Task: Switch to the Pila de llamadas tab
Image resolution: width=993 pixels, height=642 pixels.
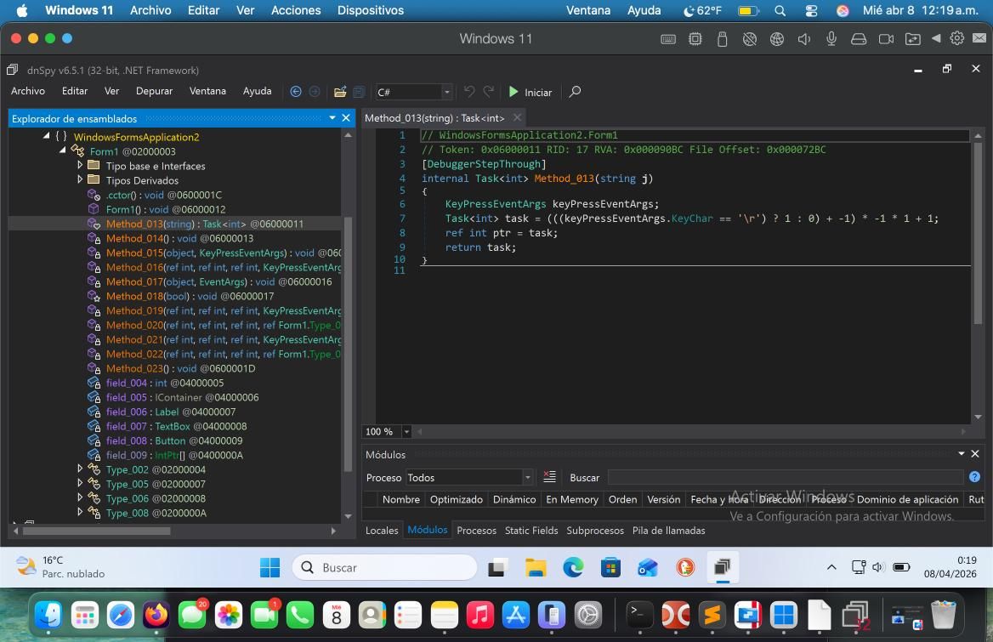Action: [x=668, y=531]
